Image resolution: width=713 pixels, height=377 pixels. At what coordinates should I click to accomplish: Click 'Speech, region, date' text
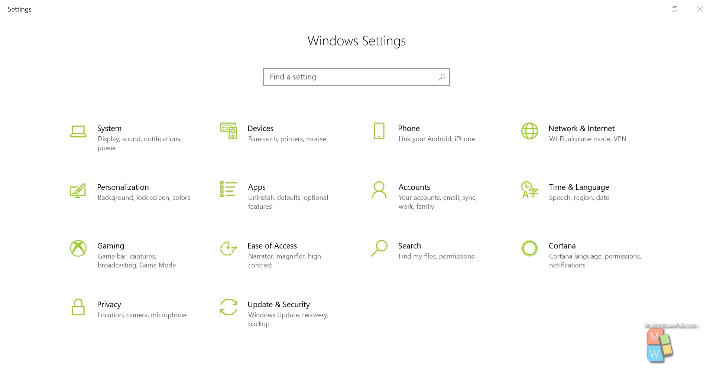tap(579, 198)
